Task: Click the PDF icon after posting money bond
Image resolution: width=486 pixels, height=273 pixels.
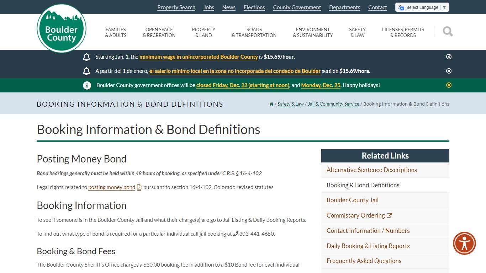Action: click(139, 187)
